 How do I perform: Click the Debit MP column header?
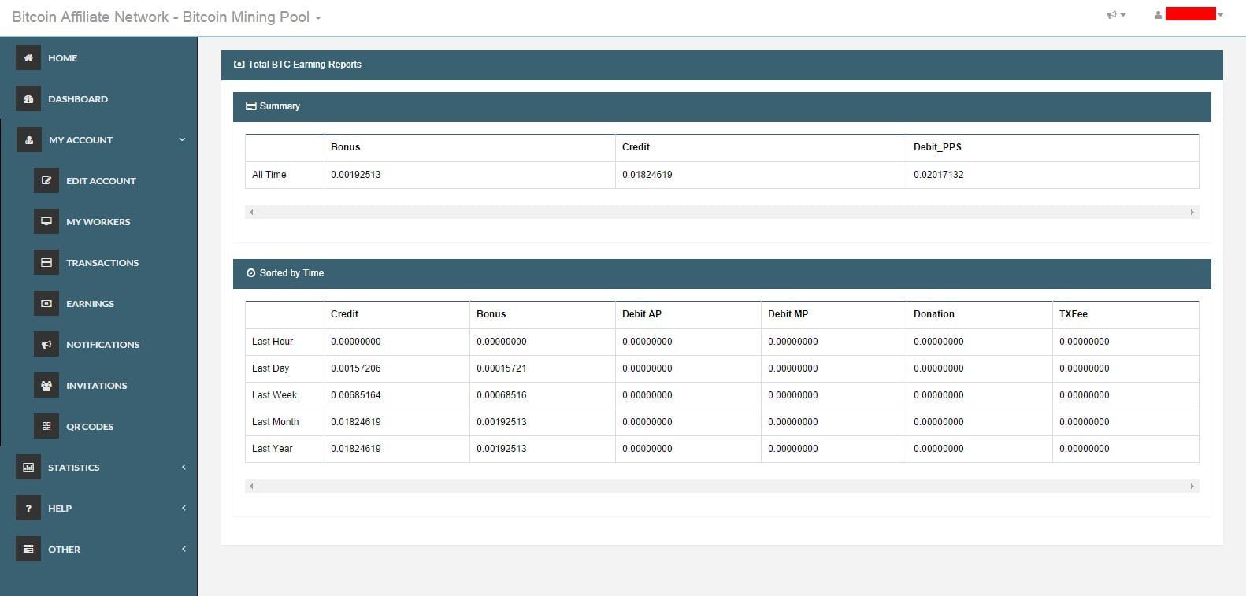click(788, 314)
